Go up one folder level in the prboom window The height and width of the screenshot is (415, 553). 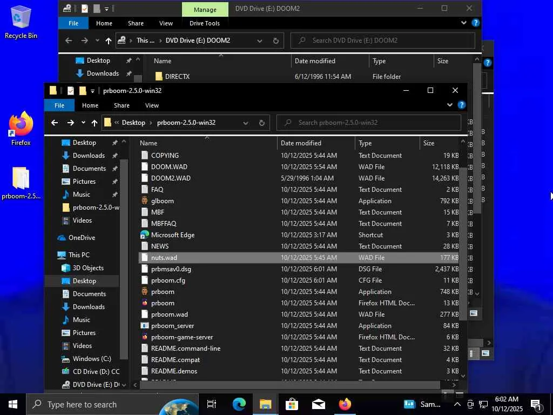pyautogui.click(x=94, y=123)
